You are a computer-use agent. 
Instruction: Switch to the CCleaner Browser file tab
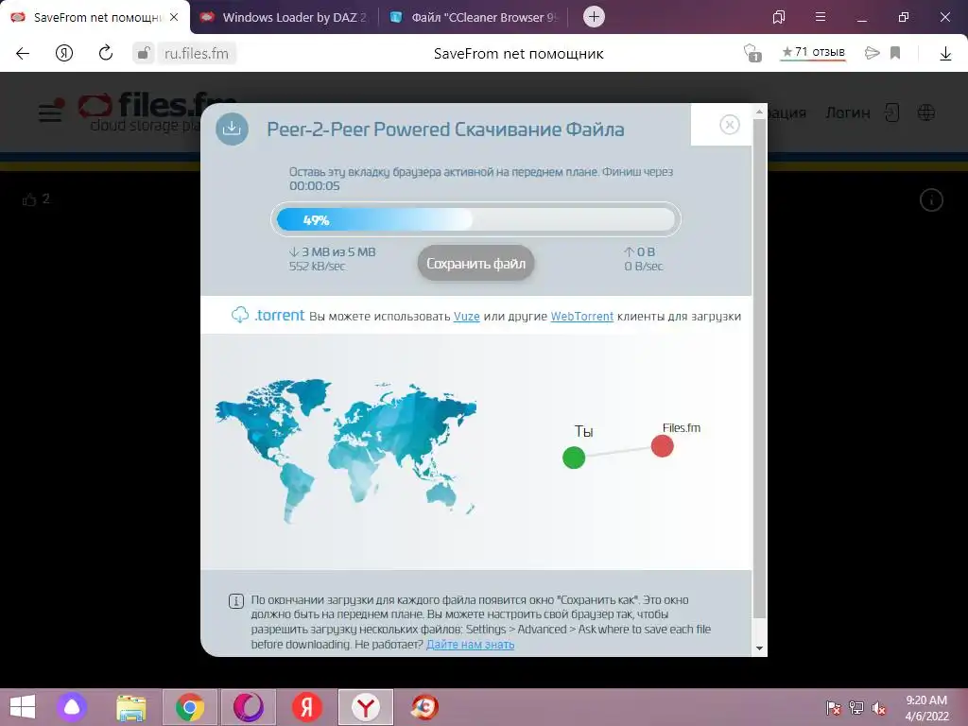point(474,17)
